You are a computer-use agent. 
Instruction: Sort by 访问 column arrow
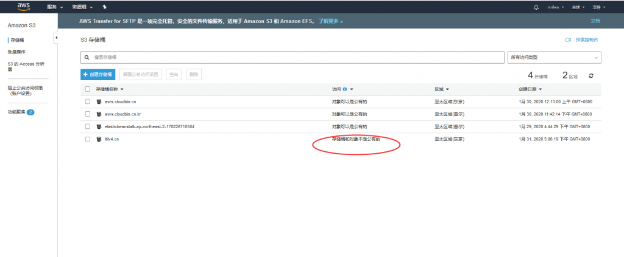coord(352,89)
